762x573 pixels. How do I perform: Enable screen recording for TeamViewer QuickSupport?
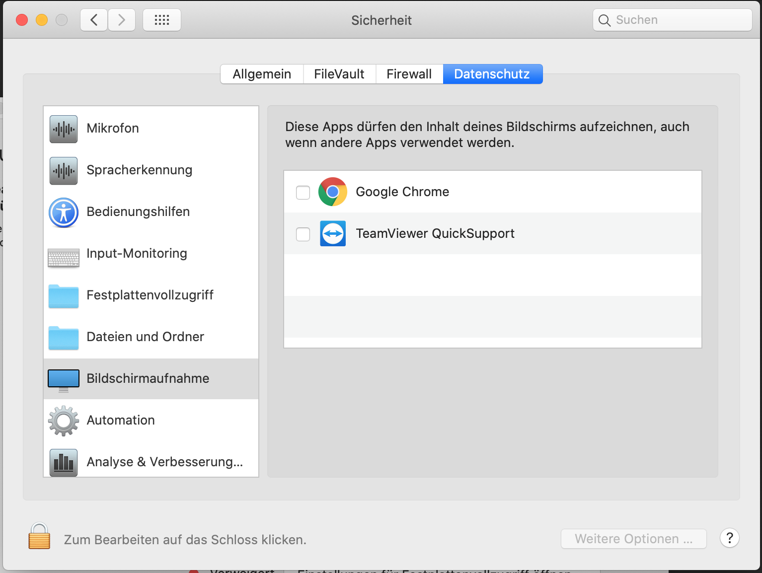point(303,234)
